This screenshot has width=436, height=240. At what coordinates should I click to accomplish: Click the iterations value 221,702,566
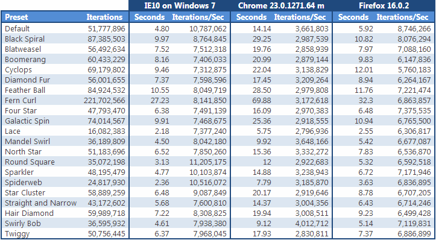104,100
